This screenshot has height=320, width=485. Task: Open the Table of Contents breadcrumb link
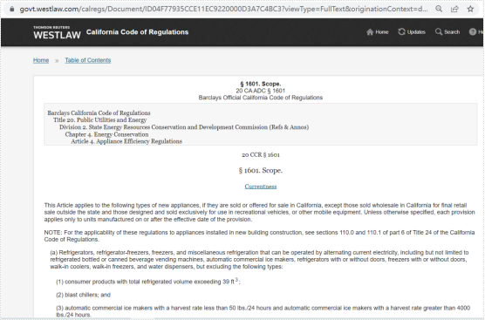(88, 60)
